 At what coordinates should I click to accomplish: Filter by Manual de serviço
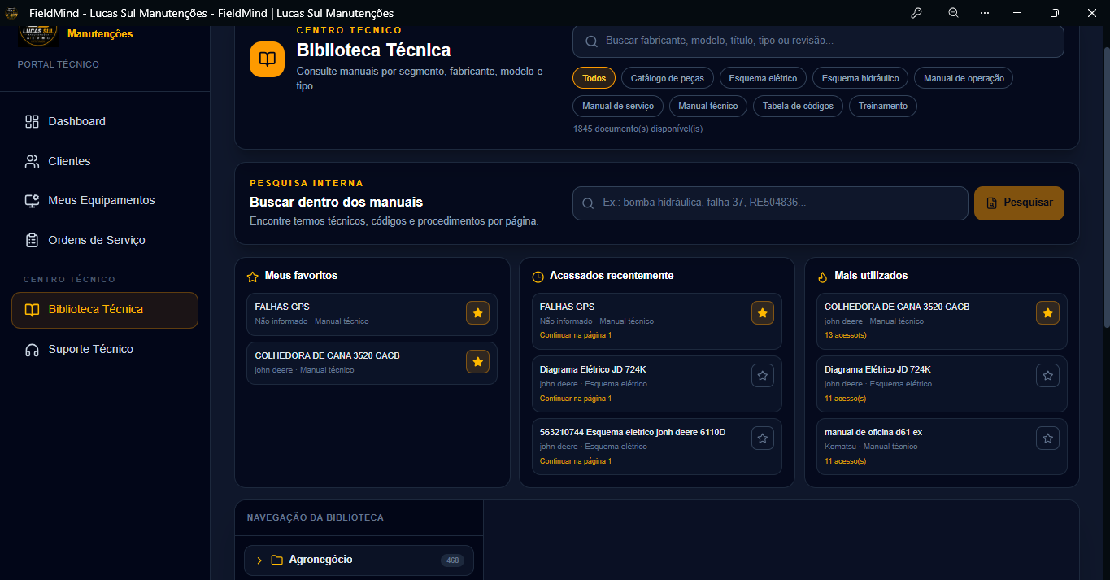[x=618, y=106]
